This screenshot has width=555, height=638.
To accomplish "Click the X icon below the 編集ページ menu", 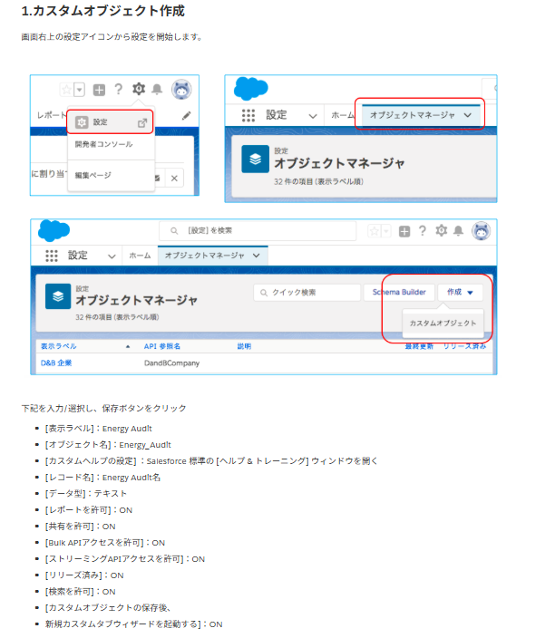I will pos(174,179).
